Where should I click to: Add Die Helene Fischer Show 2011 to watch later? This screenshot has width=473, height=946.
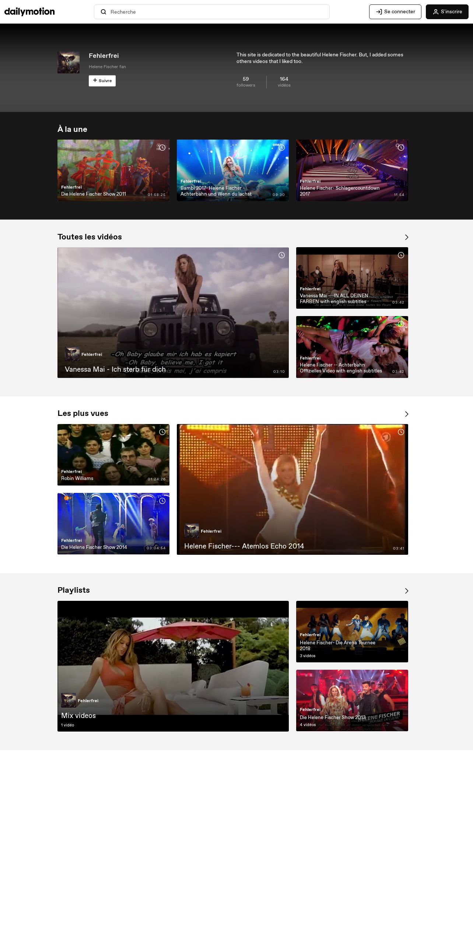click(162, 147)
